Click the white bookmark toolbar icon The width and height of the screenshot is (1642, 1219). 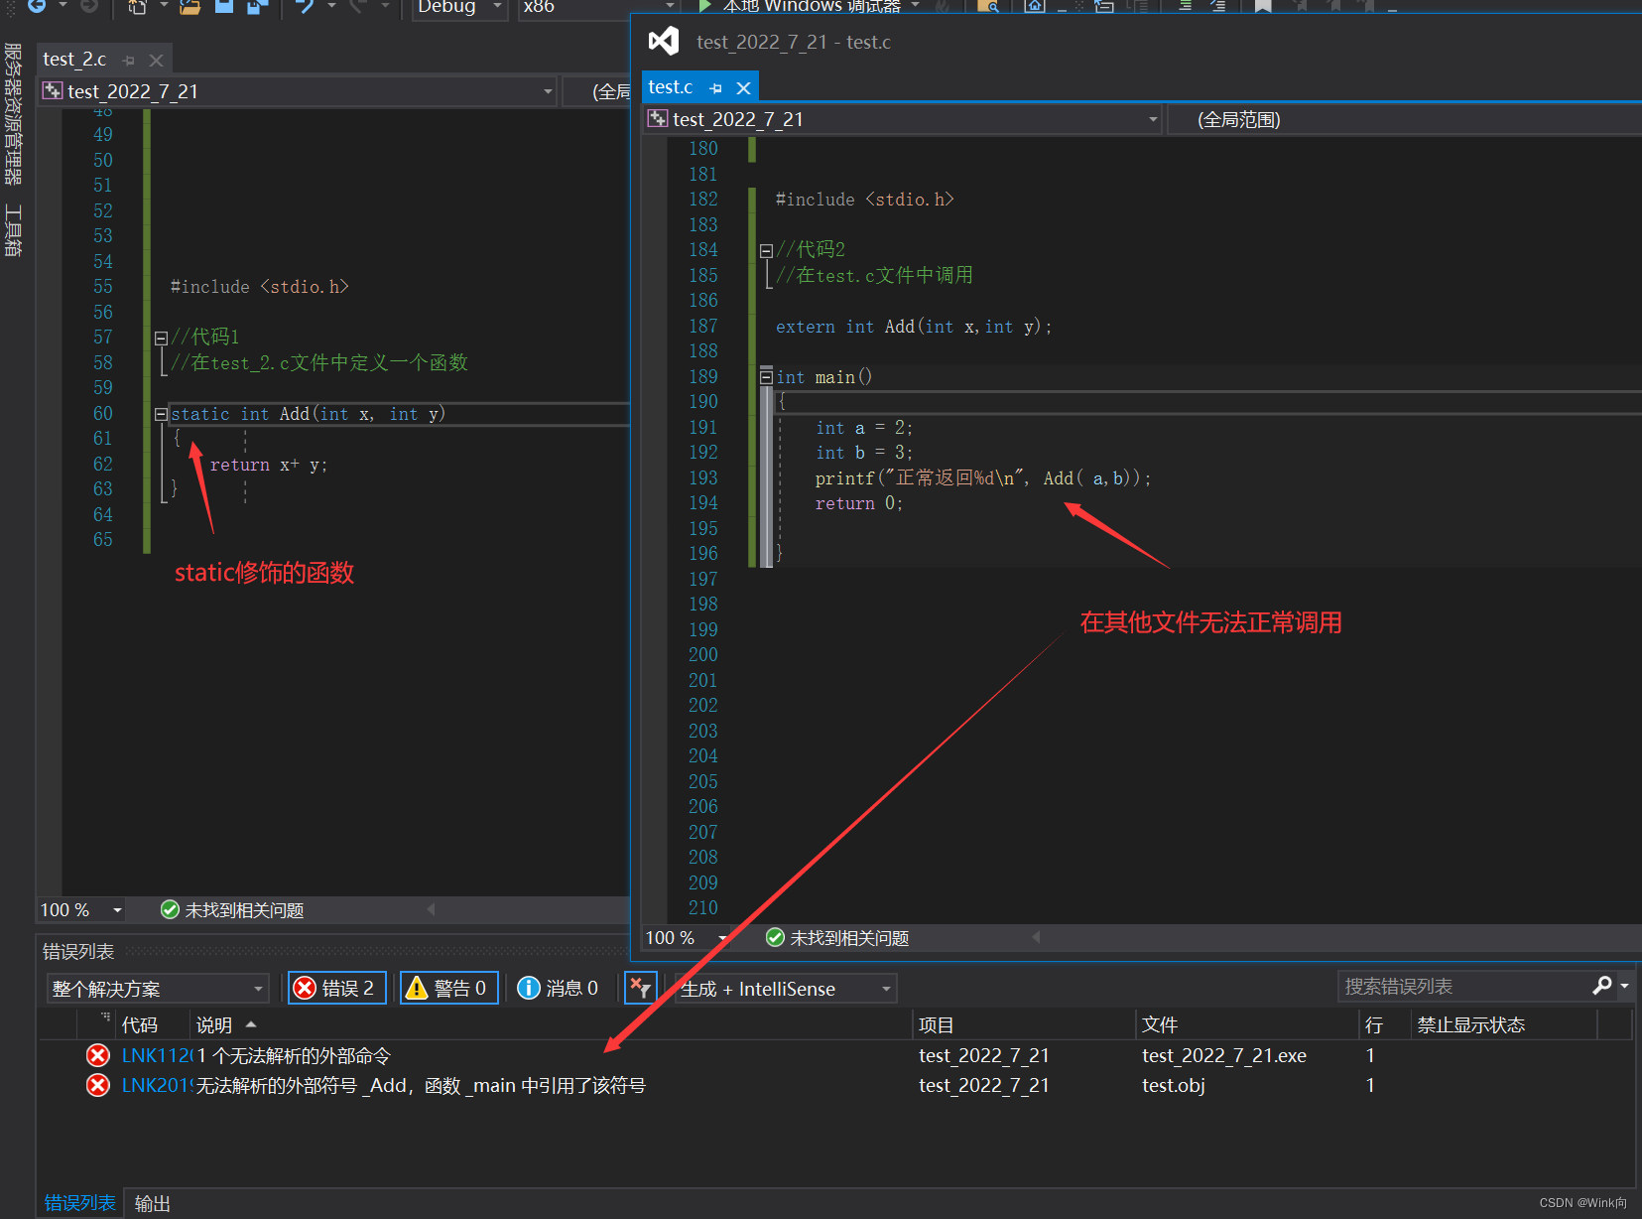coord(1263,6)
